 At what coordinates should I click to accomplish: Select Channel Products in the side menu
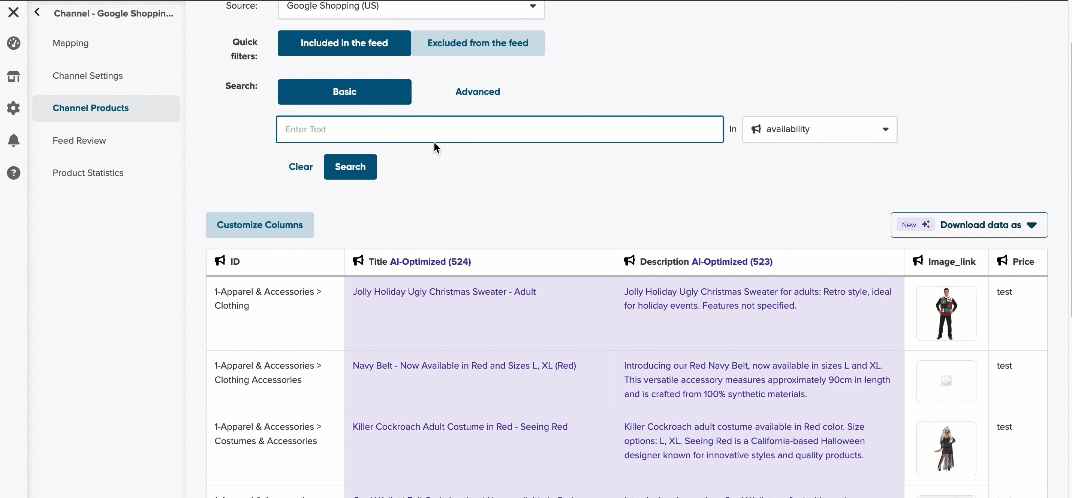(x=106, y=108)
